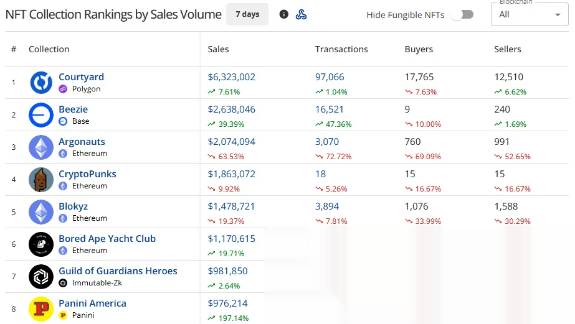
Task: Click the Courtyard collection logo
Action: tap(41, 82)
